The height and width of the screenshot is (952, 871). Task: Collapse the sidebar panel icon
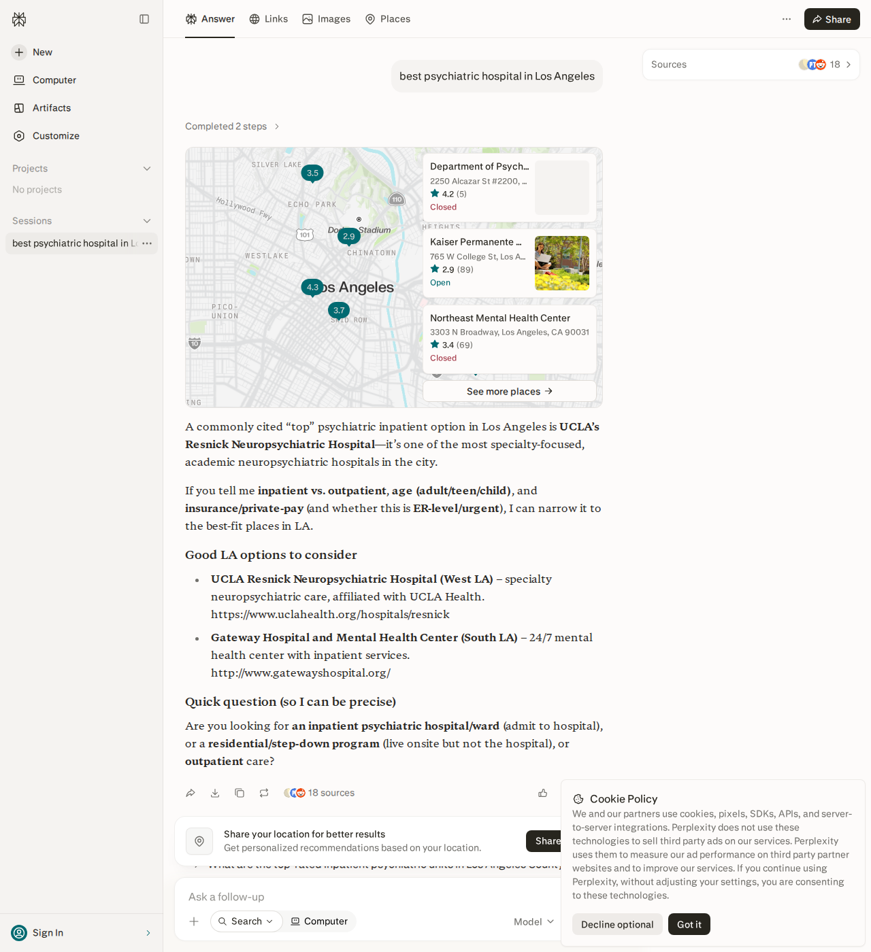coord(144,19)
